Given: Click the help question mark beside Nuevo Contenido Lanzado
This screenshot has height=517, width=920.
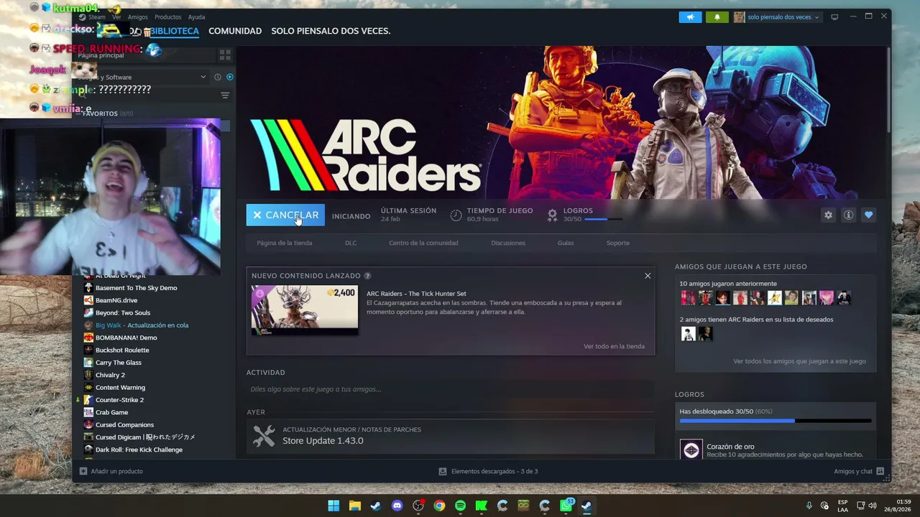Looking at the screenshot, I should click(x=367, y=276).
